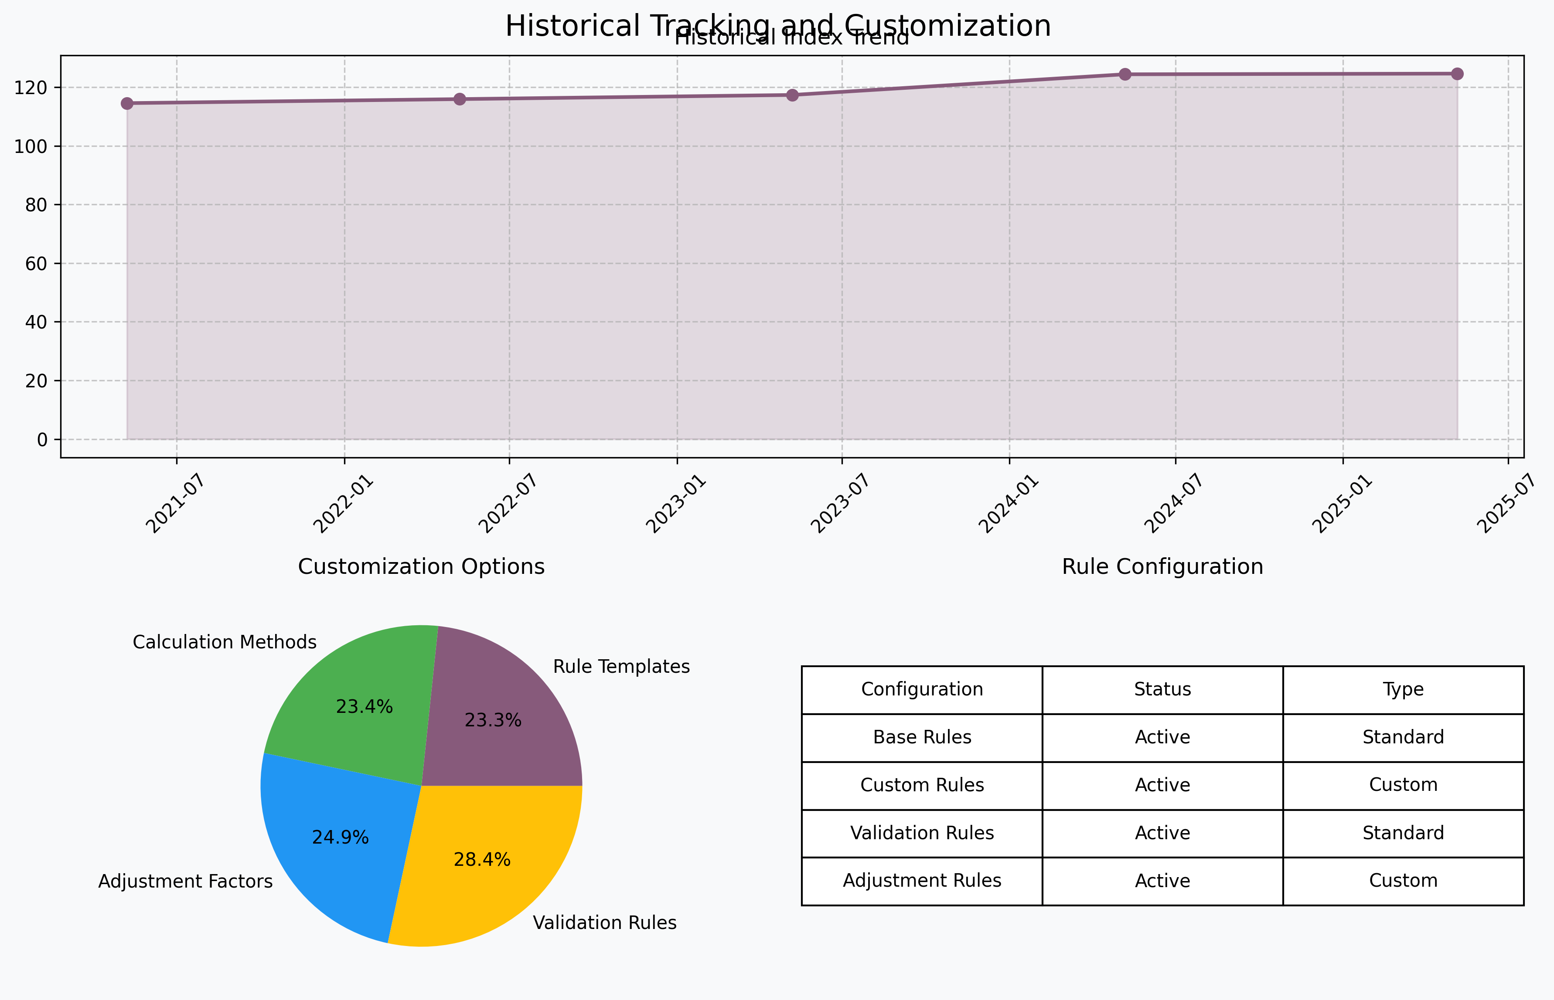This screenshot has width=1554, height=1000.
Task: Click the data point before 2023-07
Action: coord(793,95)
